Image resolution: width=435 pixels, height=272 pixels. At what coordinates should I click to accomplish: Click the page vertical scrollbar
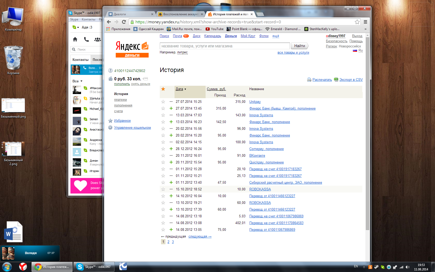click(x=367, y=133)
